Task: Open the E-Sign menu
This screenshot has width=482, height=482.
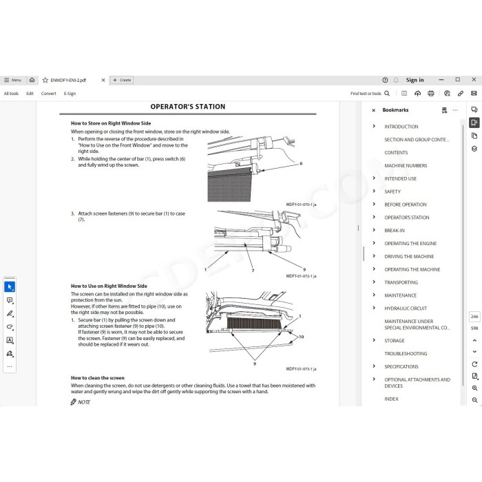Action: (70, 94)
